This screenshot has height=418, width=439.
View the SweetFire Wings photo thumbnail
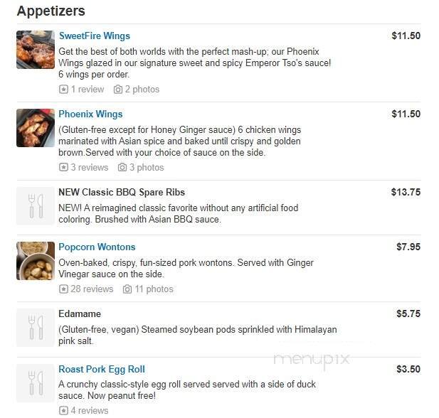36,50
